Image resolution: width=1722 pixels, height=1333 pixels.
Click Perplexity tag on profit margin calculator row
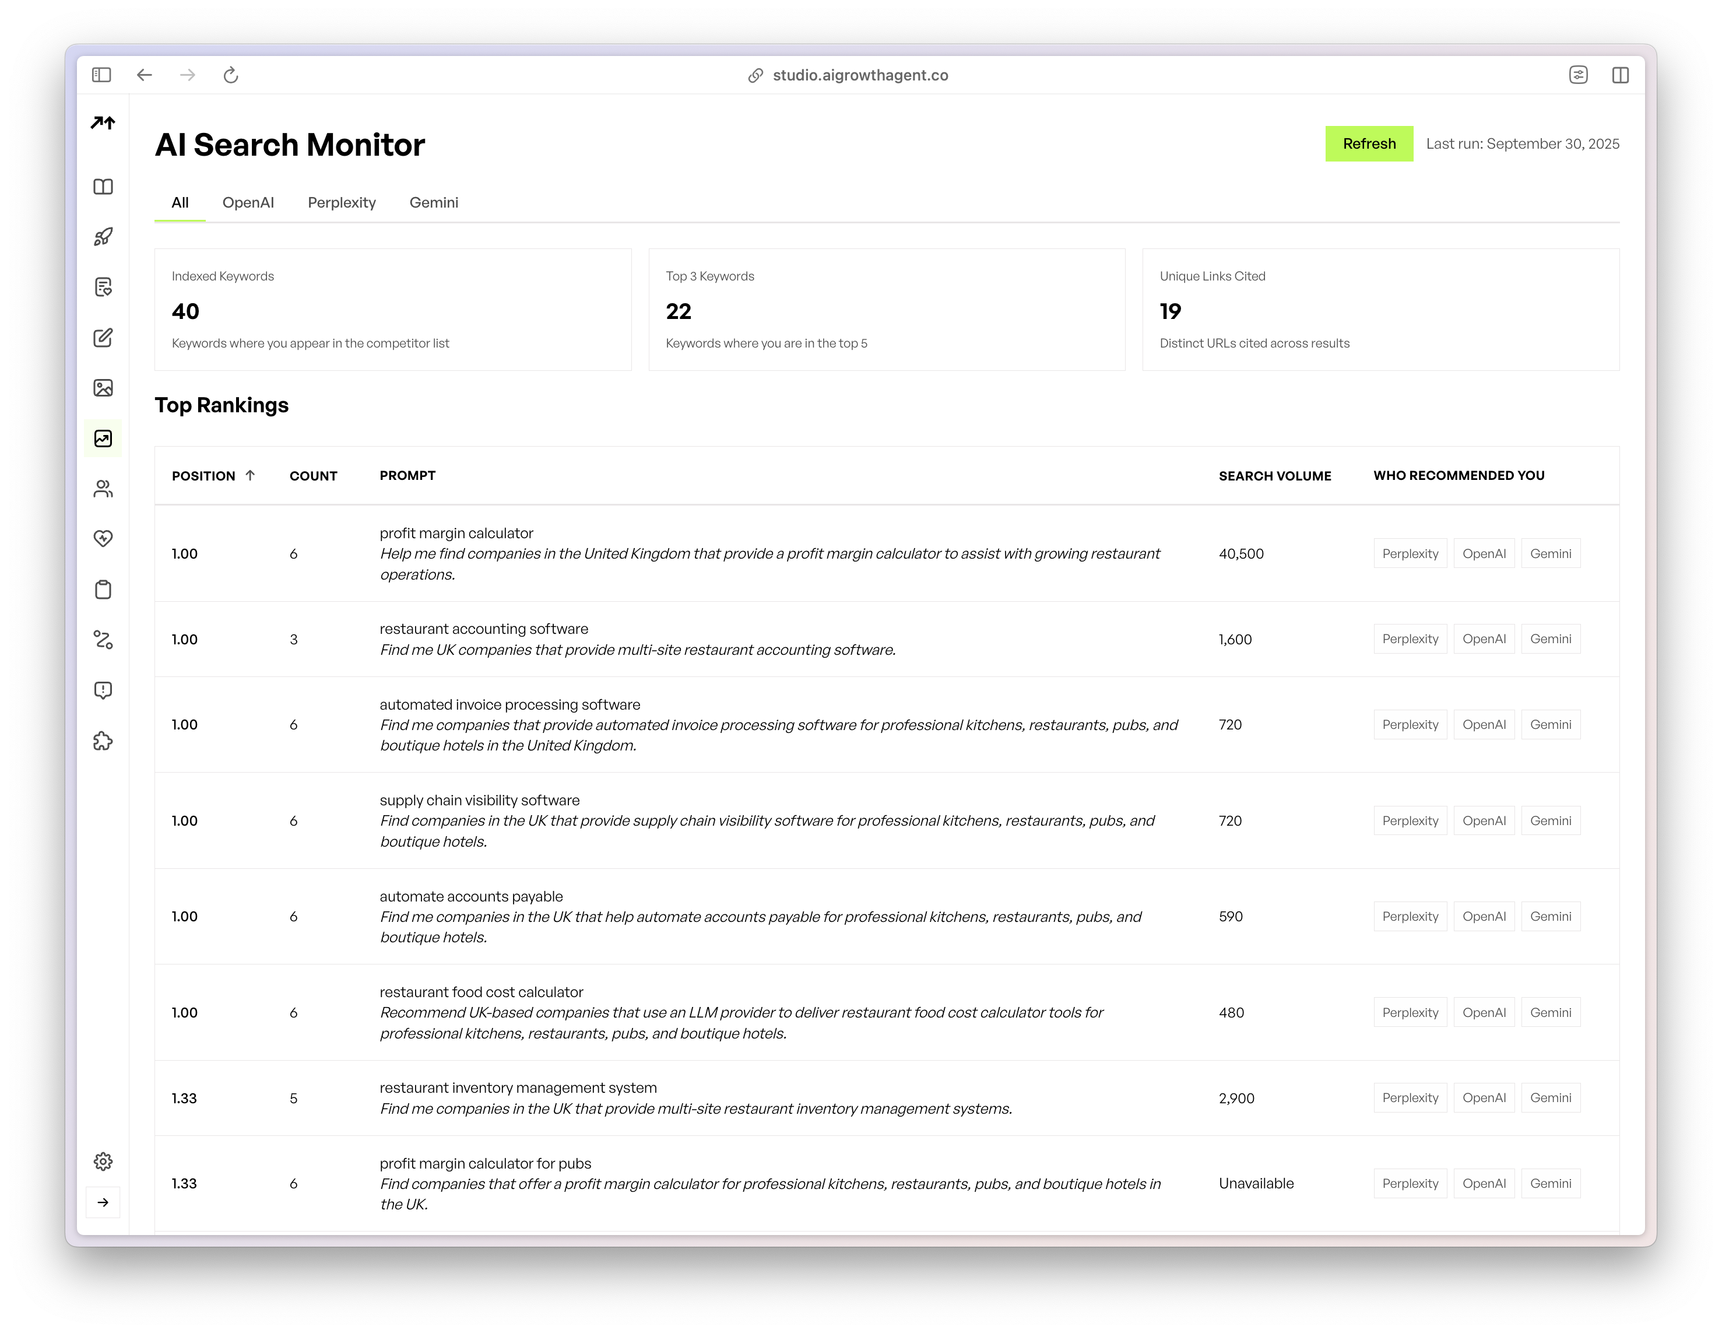tap(1410, 554)
